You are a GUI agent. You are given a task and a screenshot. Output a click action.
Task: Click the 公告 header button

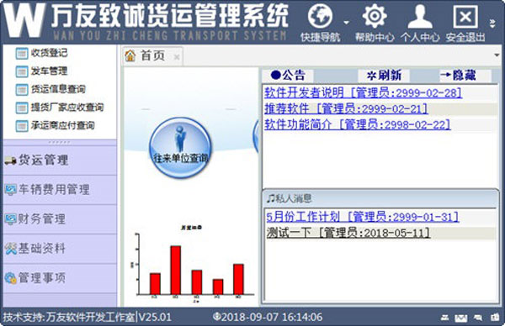click(288, 76)
